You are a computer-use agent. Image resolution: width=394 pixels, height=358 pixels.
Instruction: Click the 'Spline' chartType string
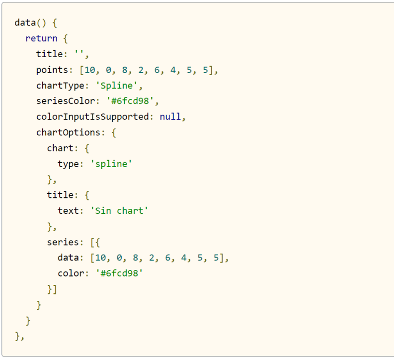(x=117, y=86)
